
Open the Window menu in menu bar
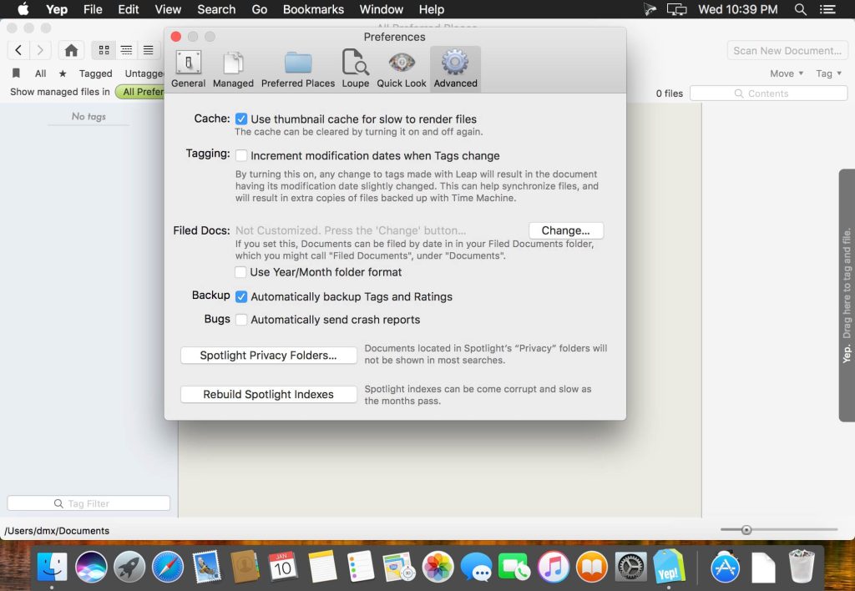(x=381, y=9)
